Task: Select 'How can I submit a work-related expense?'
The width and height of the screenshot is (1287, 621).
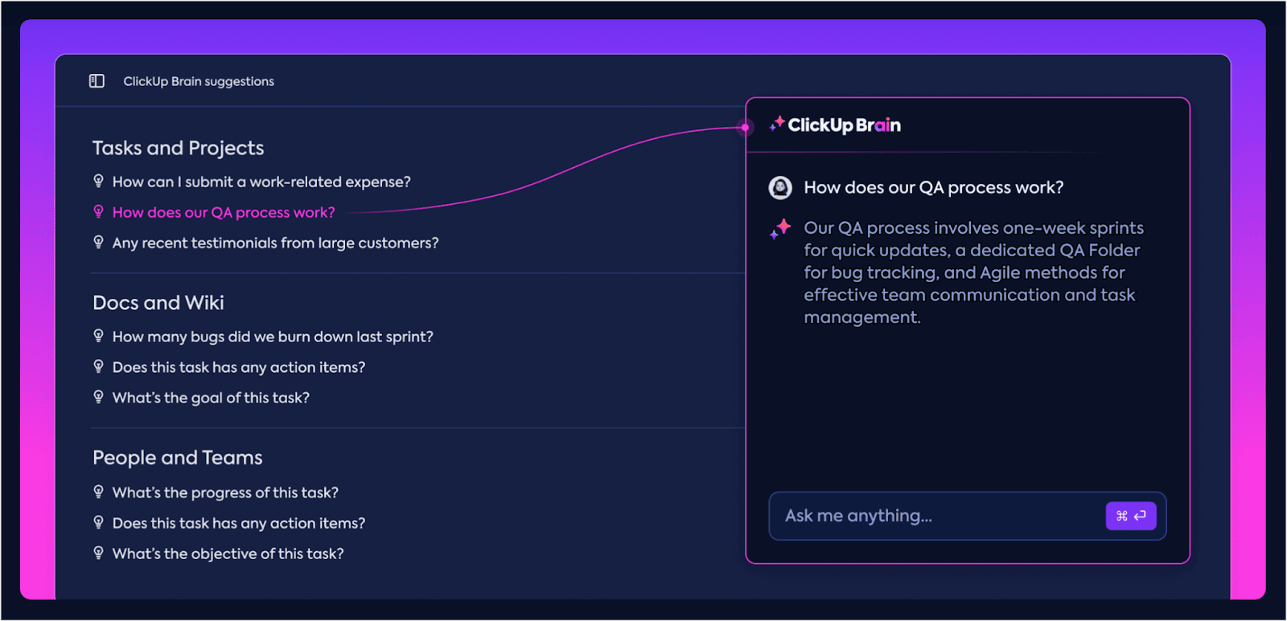Action: (x=261, y=182)
